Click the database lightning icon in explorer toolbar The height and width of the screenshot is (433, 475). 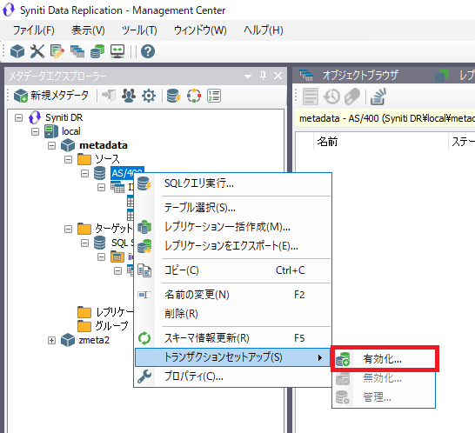click(174, 96)
